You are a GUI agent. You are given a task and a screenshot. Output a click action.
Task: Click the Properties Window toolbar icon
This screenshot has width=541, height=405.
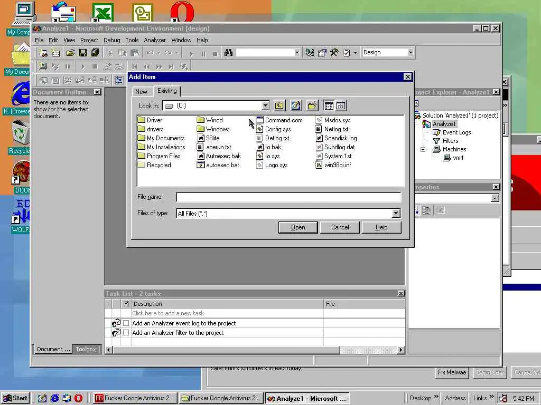click(x=322, y=53)
